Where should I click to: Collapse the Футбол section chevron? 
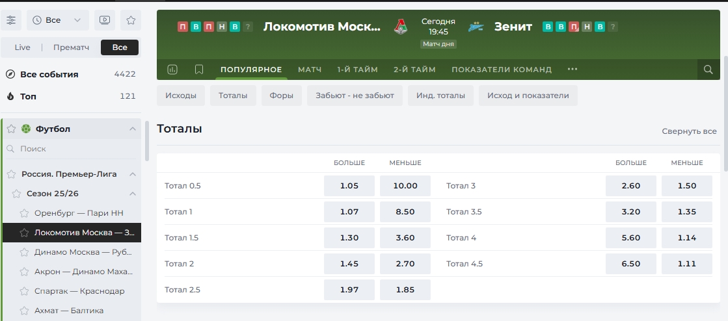pyautogui.click(x=133, y=129)
